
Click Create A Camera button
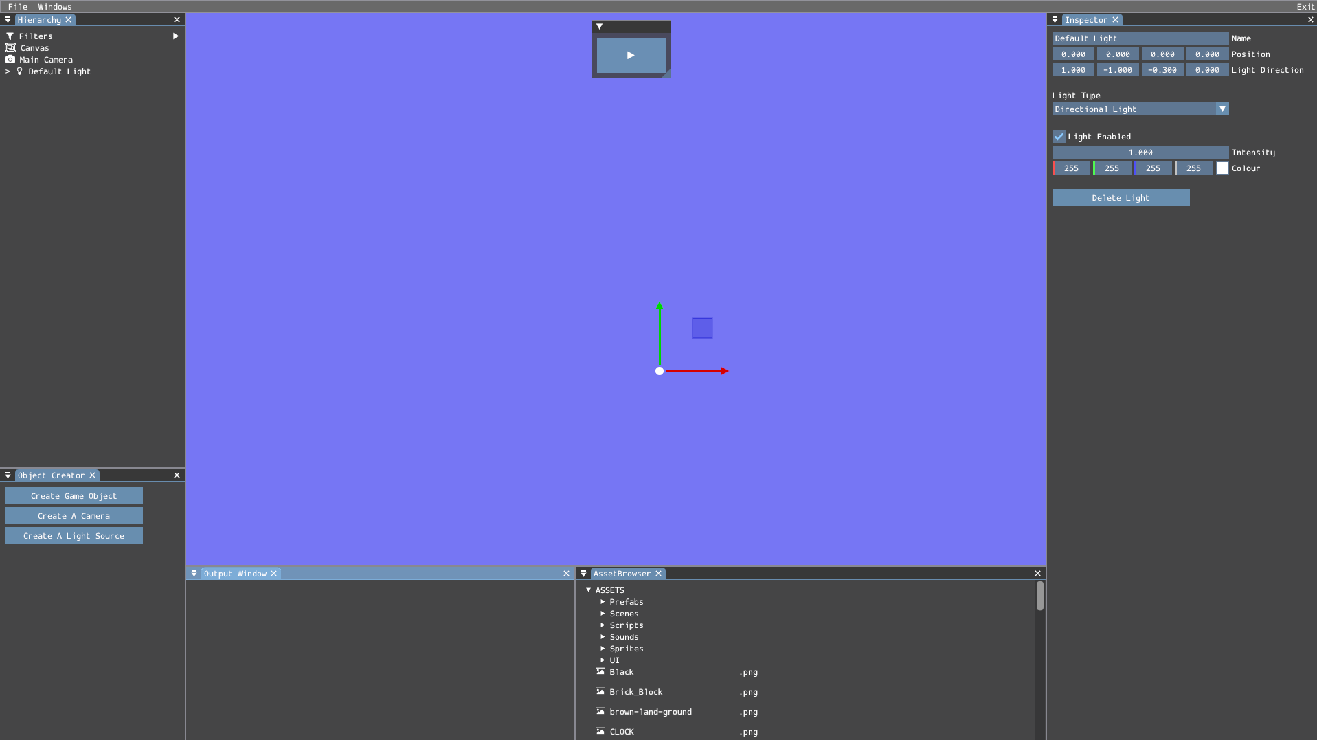74,515
